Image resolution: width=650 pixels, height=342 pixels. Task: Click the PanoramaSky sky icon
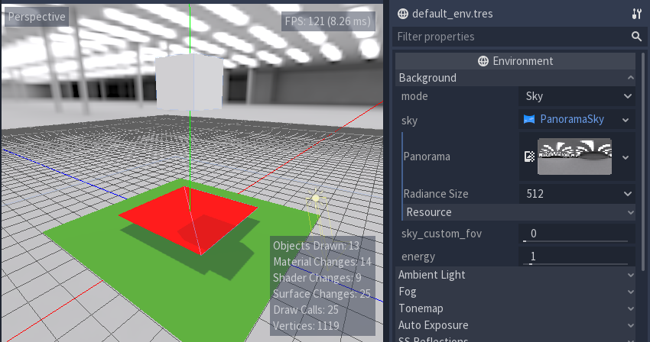pos(529,119)
